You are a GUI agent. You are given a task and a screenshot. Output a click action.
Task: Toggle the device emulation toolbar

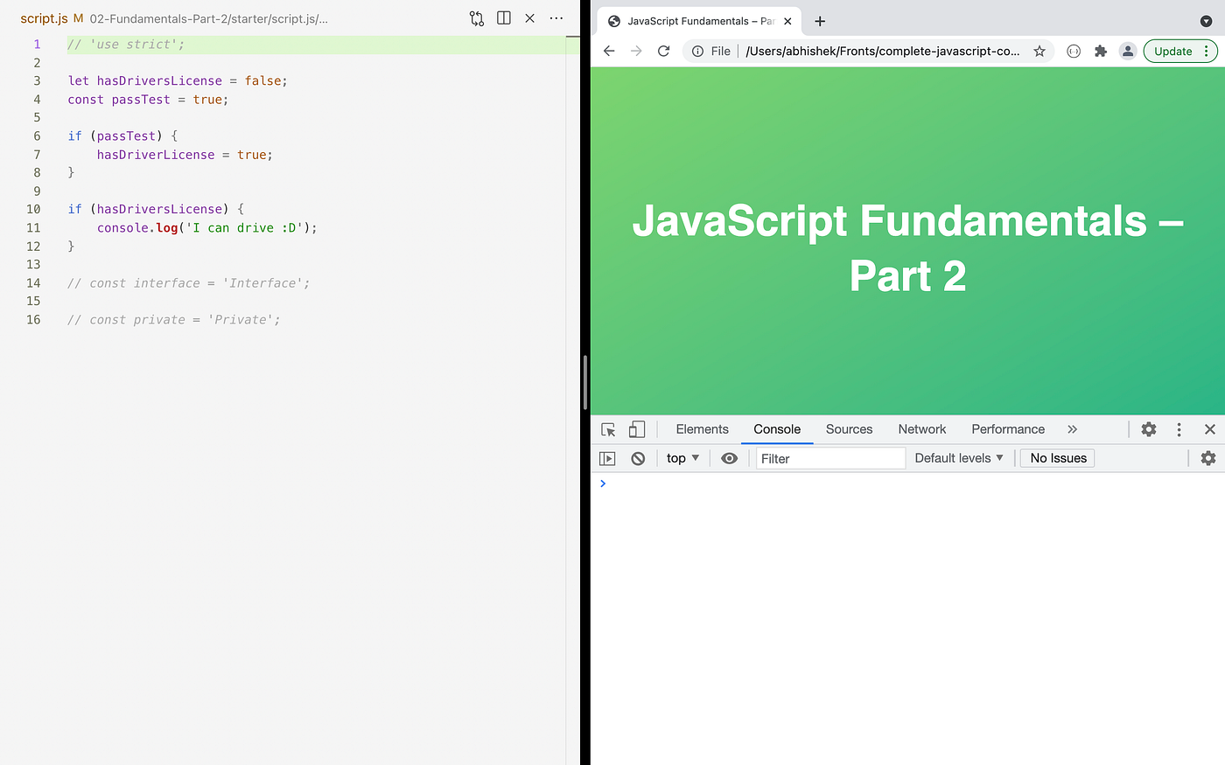[636, 429]
